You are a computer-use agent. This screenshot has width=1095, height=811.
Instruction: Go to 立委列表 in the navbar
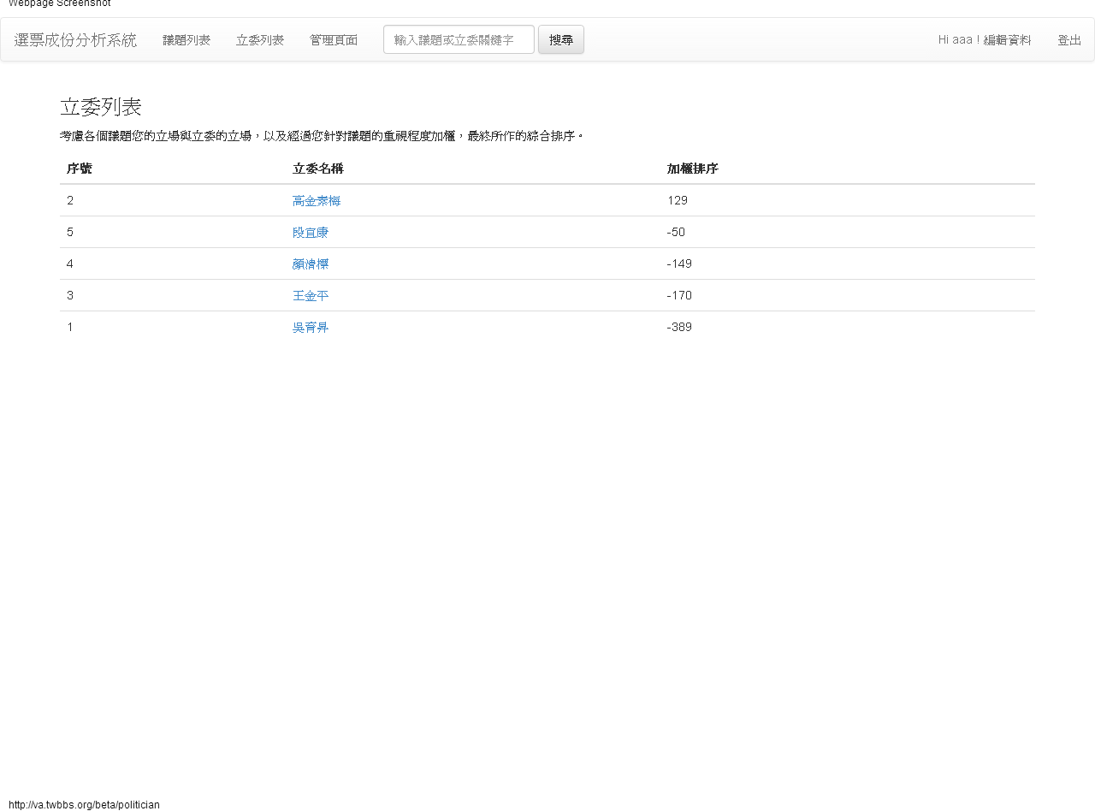[260, 40]
